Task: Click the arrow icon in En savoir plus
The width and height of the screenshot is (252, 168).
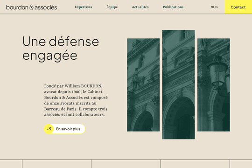Action: pos(49,129)
